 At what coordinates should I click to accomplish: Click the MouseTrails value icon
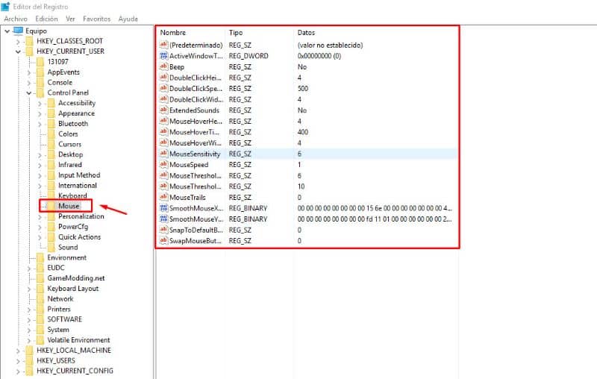(x=164, y=197)
